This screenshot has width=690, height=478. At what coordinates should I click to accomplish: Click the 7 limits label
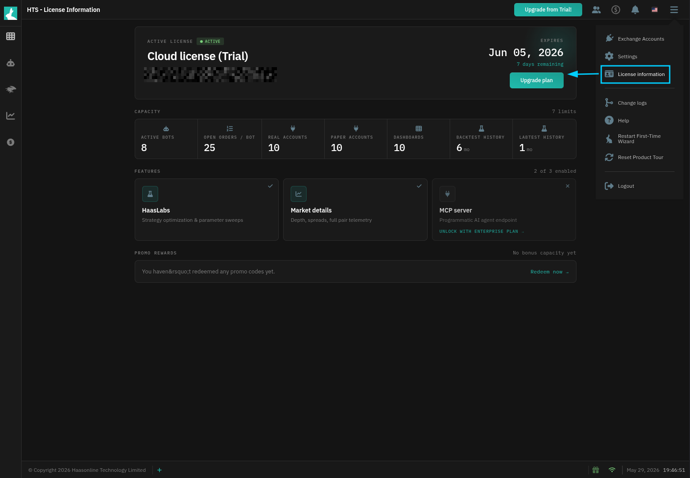[x=564, y=111]
